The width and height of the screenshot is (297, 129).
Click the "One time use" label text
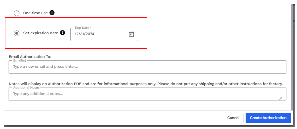(x=35, y=13)
